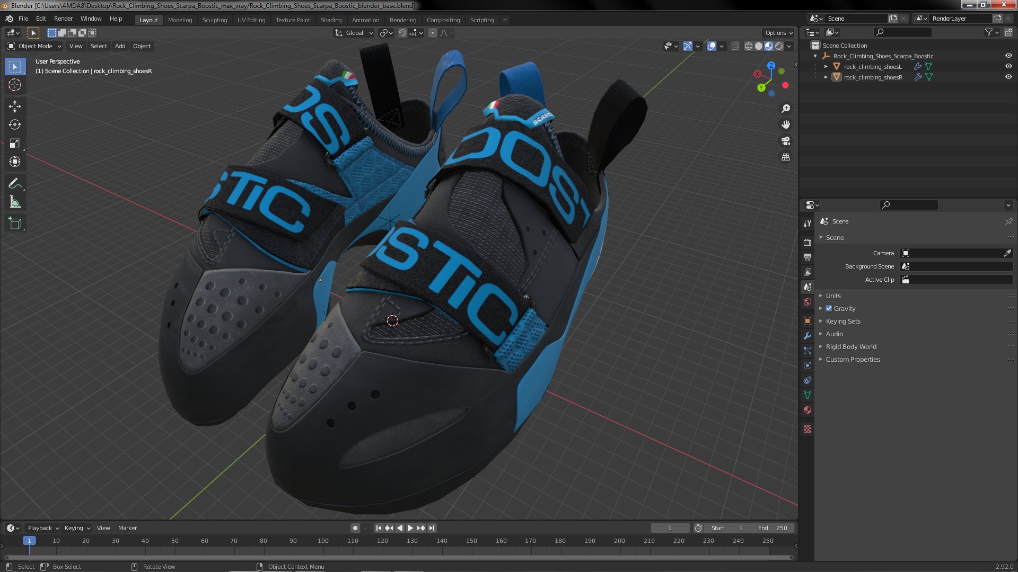Click the outliner search field

pos(902,32)
